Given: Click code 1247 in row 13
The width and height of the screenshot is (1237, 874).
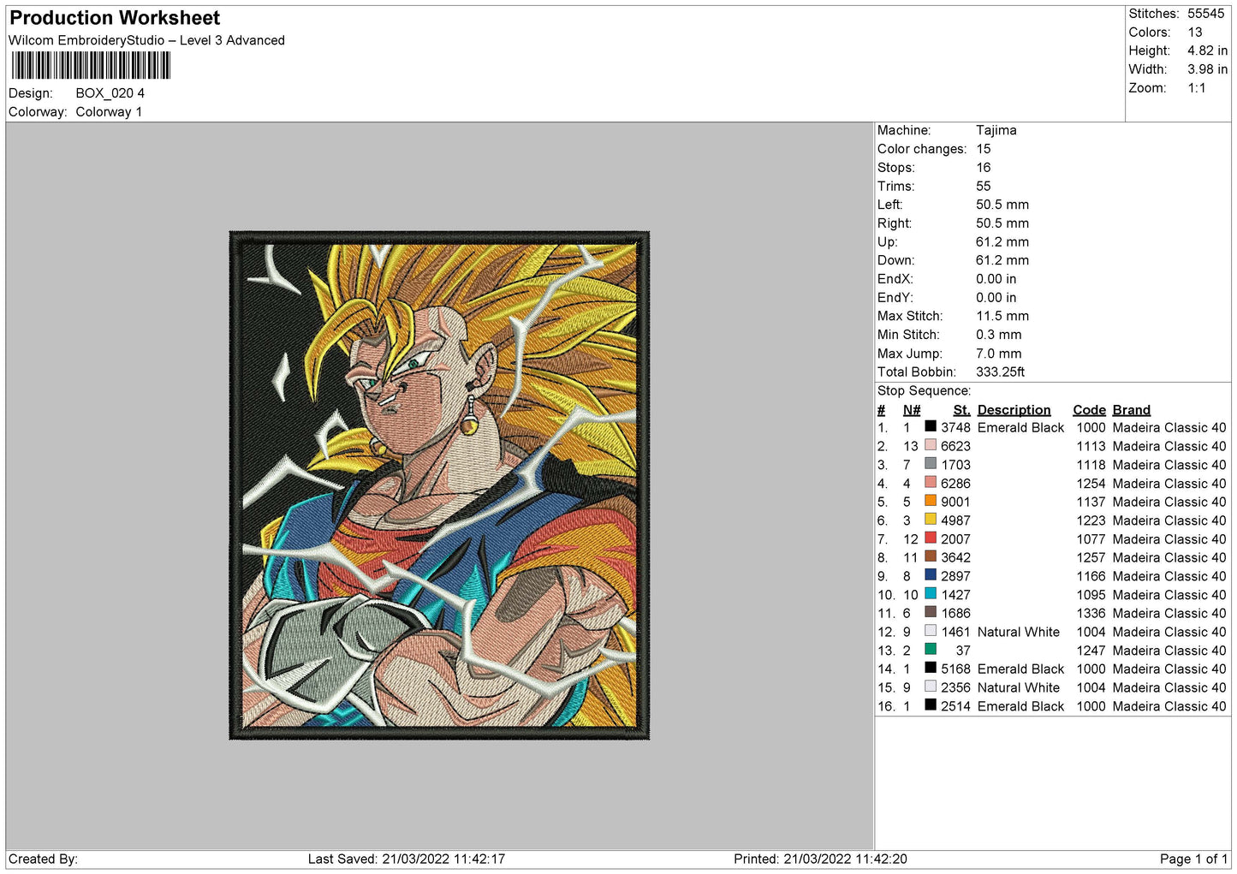Looking at the screenshot, I should (x=1091, y=651).
